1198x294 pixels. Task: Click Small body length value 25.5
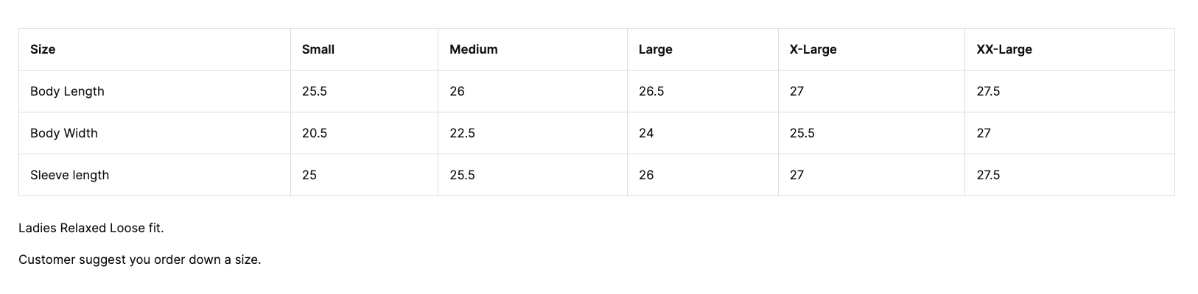315,91
